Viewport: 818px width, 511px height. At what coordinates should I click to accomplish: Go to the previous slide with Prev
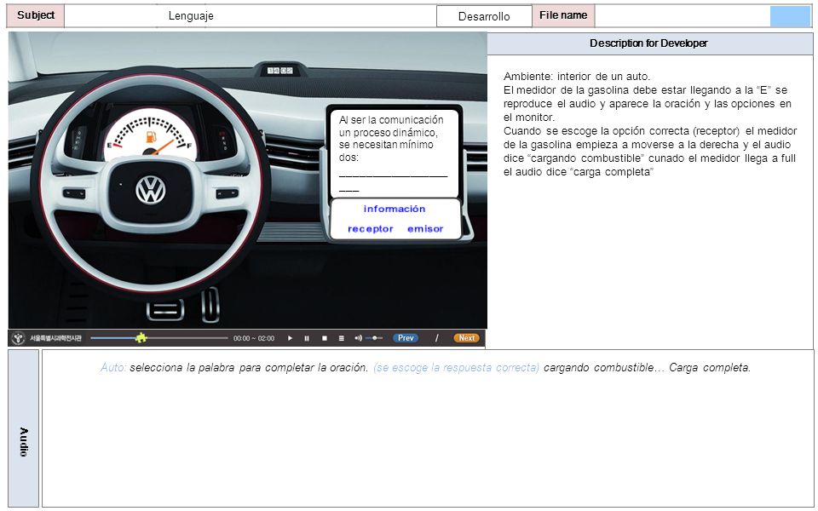tap(406, 338)
